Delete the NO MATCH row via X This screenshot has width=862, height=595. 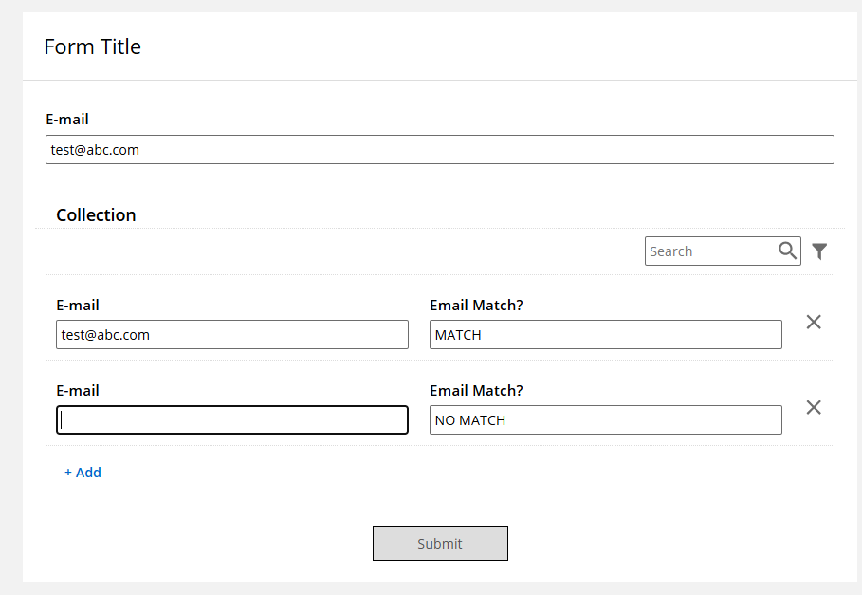click(x=814, y=407)
